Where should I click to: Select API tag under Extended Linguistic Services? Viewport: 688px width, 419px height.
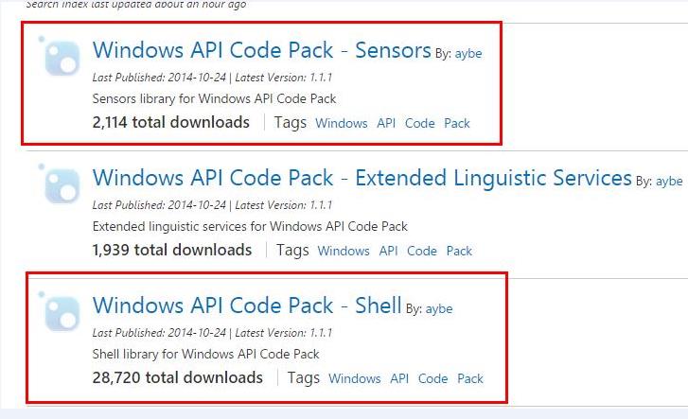(388, 251)
